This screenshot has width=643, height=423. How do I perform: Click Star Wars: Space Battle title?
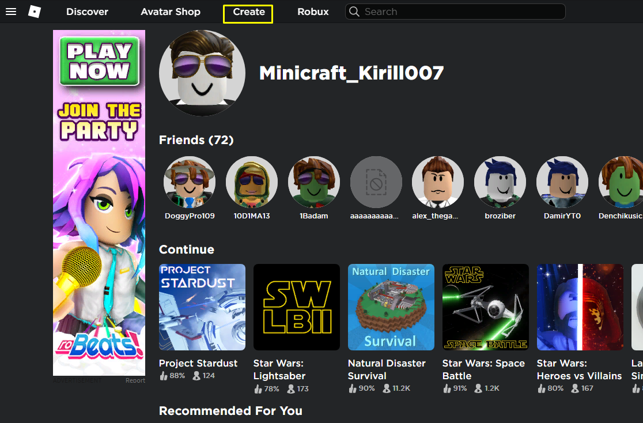pos(483,369)
